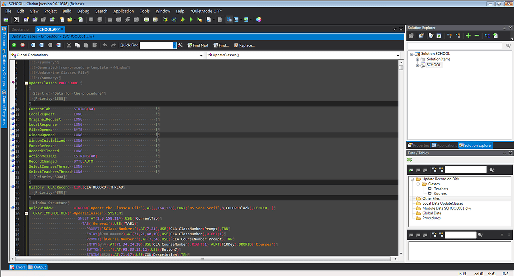Open the Debug menu
This screenshot has height=277, width=514.
click(83, 11)
